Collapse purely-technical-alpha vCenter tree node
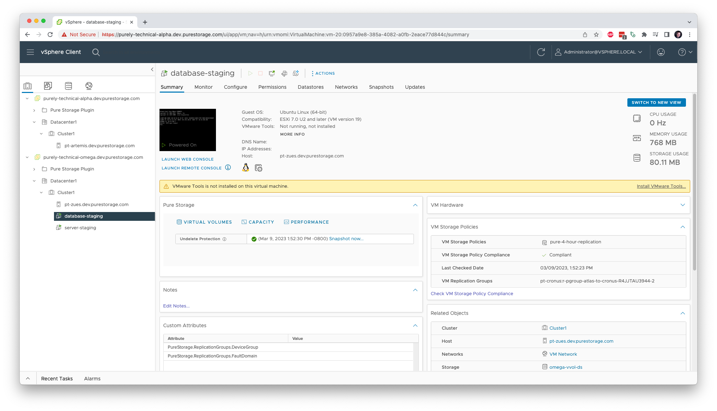The width and height of the screenshot is (717, 411). click(x=27, y=99)
